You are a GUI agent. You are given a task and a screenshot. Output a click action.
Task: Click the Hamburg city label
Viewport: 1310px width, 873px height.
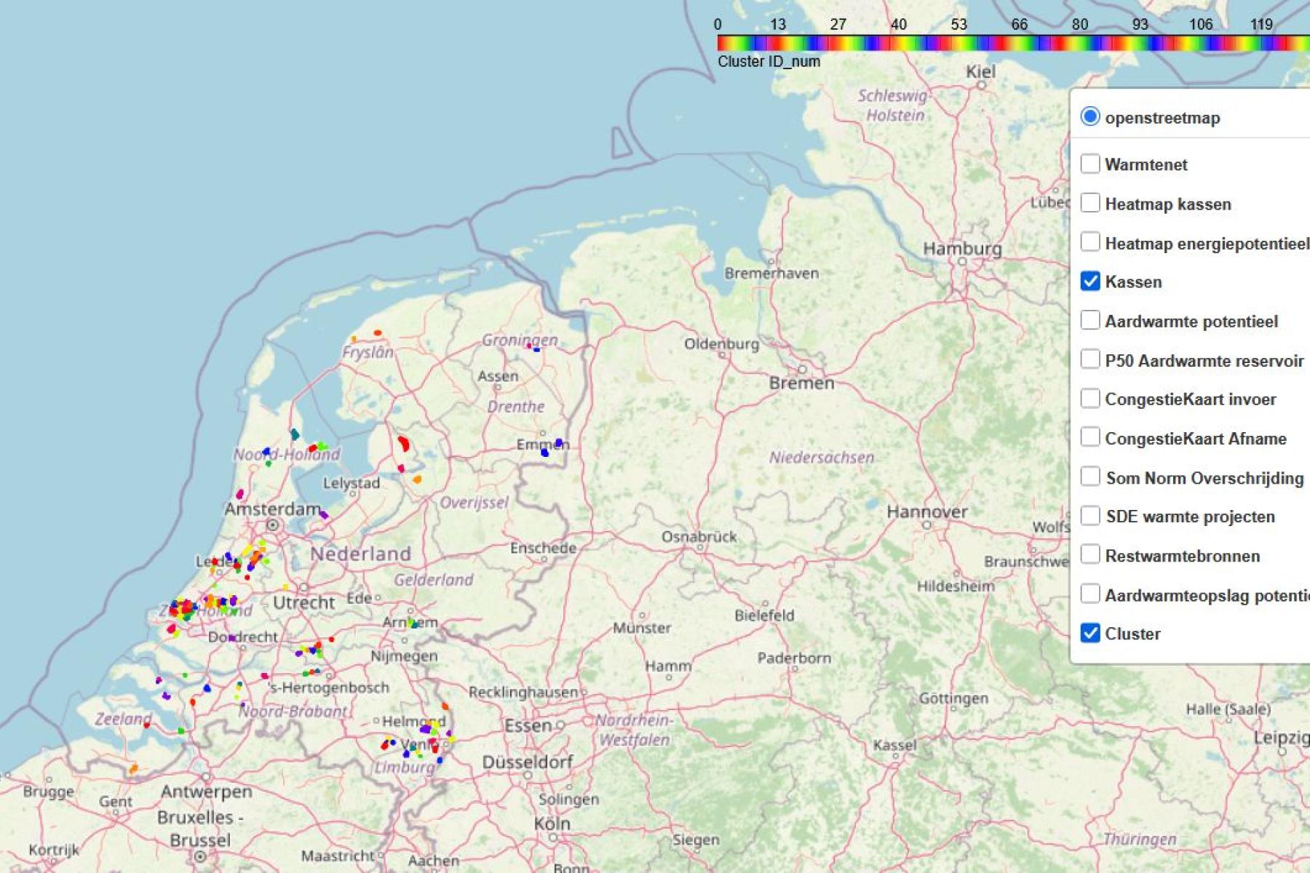pyautogui.click(x=962, y=249)
